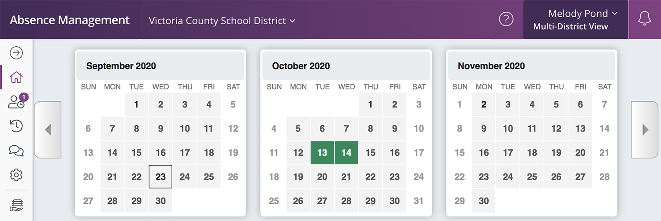Expand the Victoria County School District dropdown

(222, 21)
